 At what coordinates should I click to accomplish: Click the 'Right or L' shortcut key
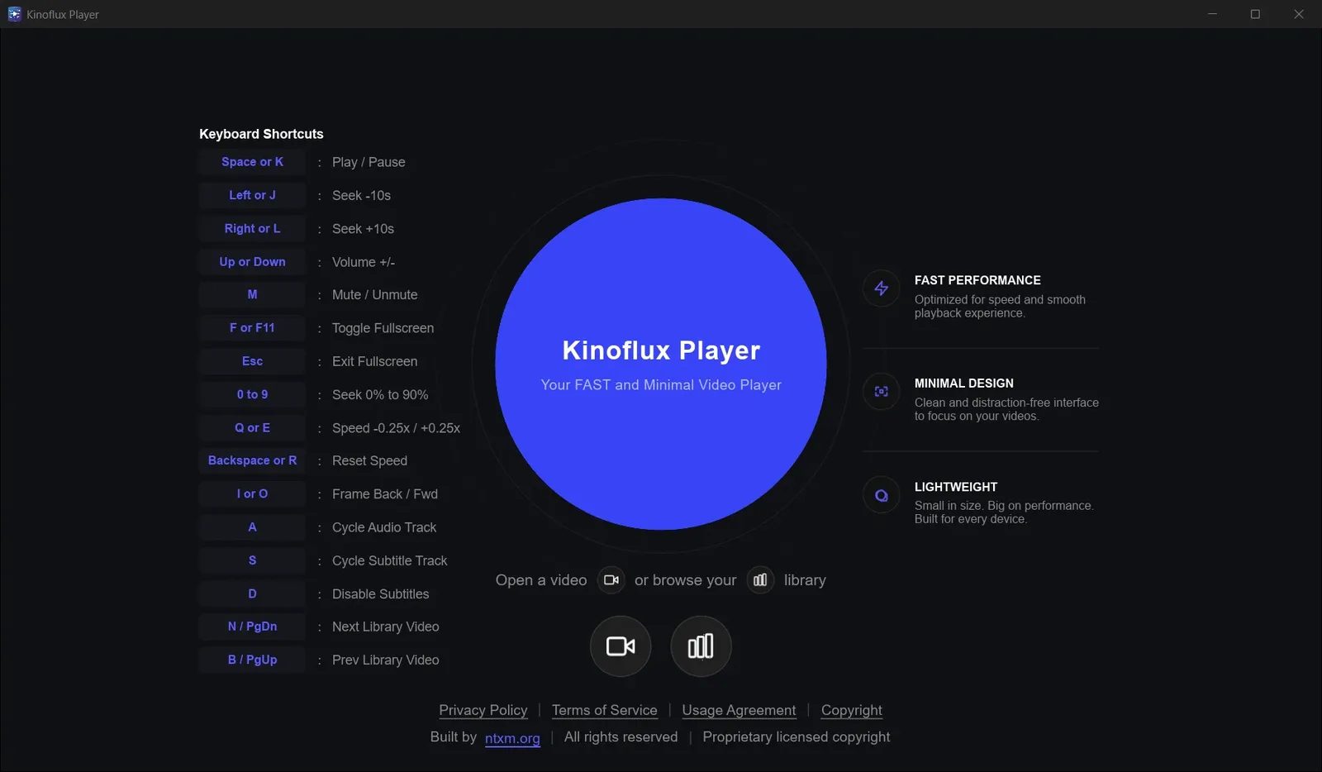click(x=252, y=228)
